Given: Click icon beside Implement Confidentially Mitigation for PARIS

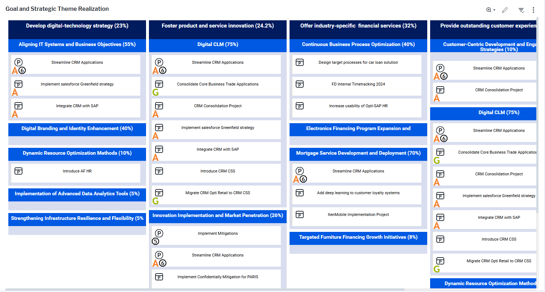Looking at the screenshot, I should pyautogui.click(x=159, y=277).
